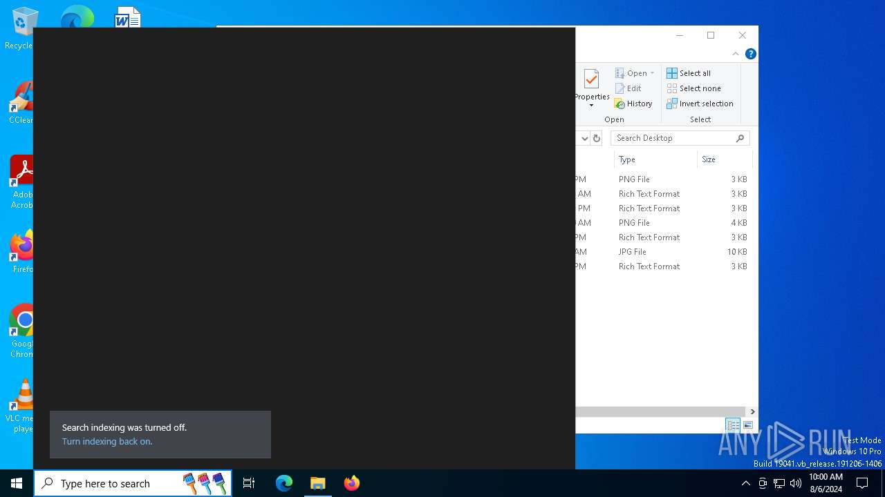Sort by the Type column header

(655, 159)
